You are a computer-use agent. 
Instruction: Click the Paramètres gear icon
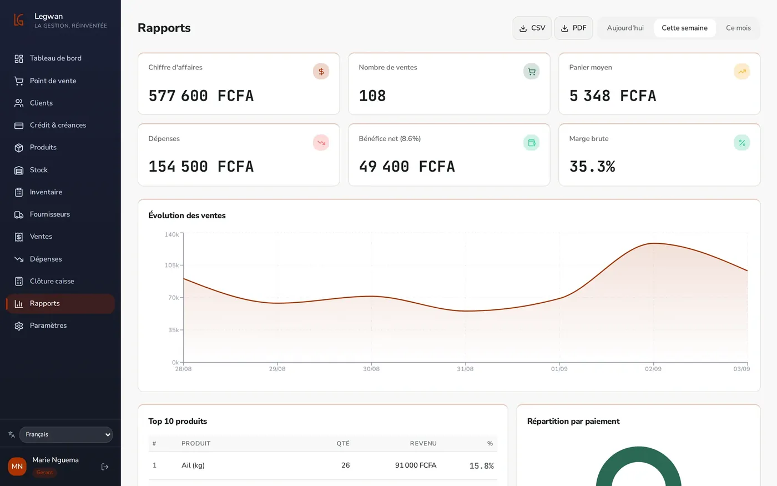[19, 326]
